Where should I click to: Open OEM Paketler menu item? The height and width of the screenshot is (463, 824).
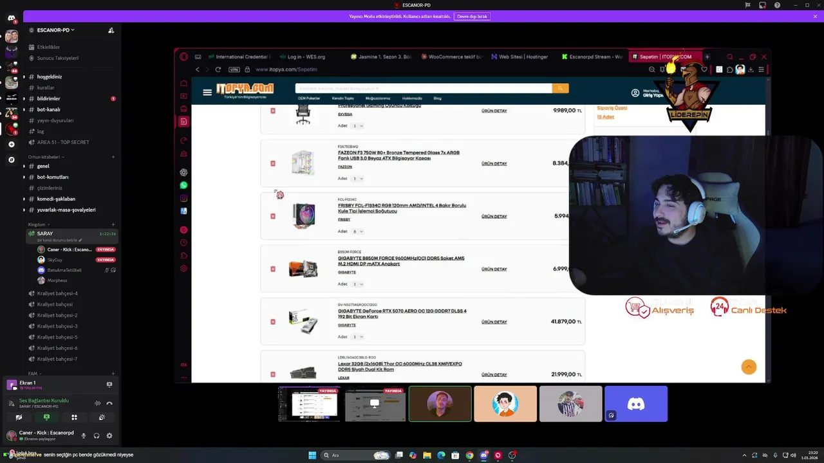pos(309,98)
